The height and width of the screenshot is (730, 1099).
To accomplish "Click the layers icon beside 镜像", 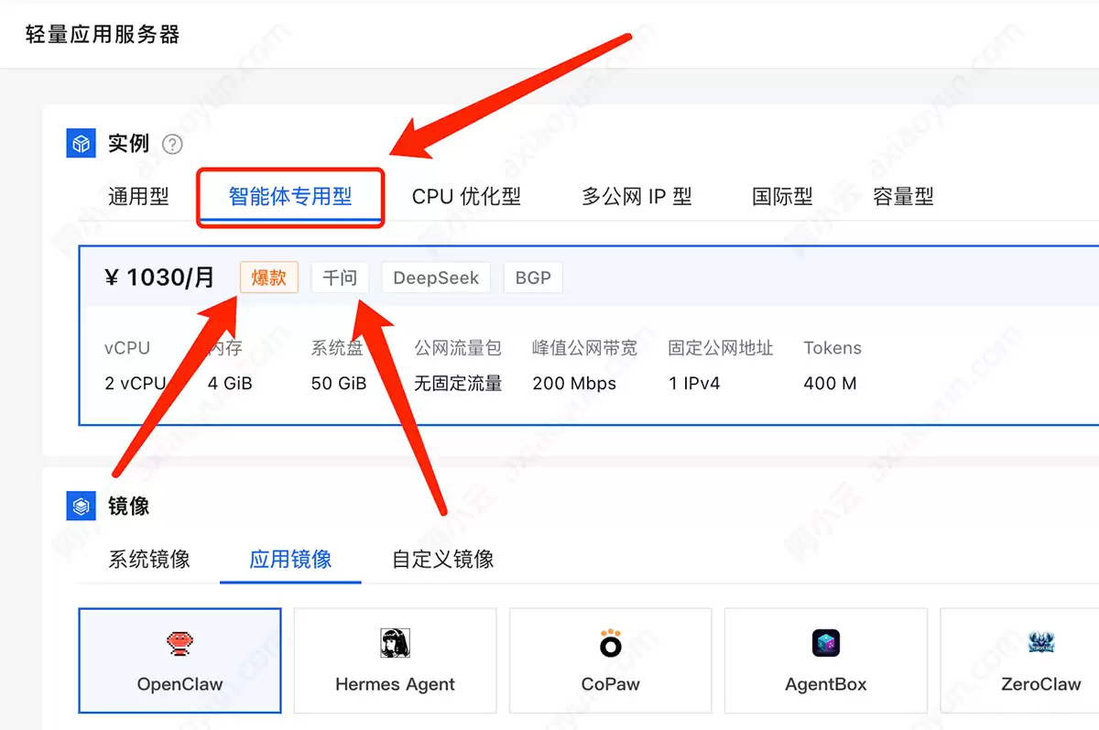I will (82, 506).
